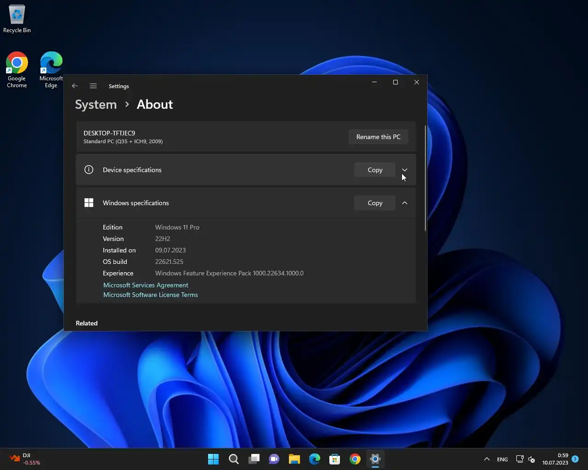Click the PC name DESKTOP-TFTJEC9
588x470 pixels.
pos(109,133)
